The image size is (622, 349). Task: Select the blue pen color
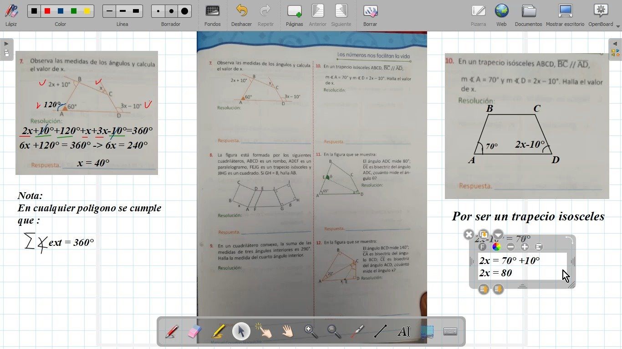tap(61, 11)
